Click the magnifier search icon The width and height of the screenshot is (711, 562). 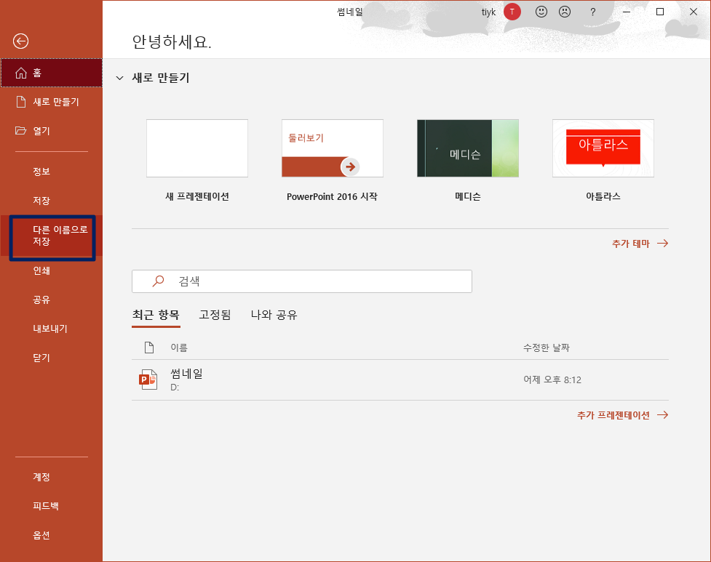[158, 281]
